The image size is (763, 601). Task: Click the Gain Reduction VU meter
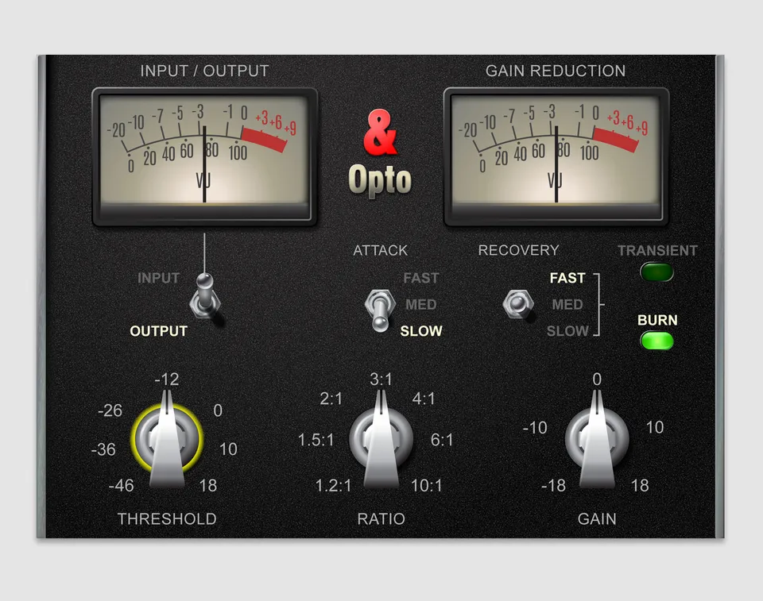(x=556, y=156)
